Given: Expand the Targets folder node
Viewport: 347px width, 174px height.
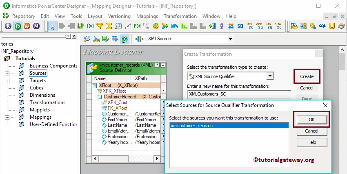Looking at the screenshot, I should tap(7, 81).
